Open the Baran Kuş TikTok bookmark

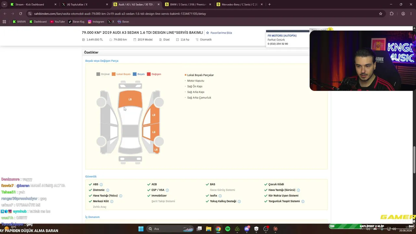[x=76, y=22]
